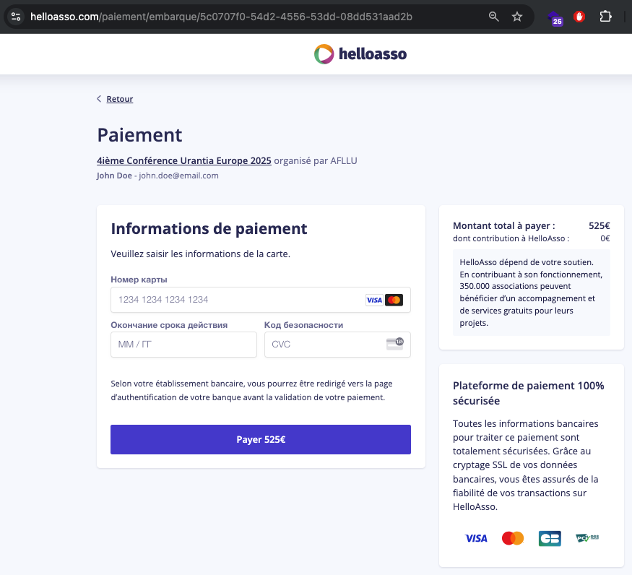The height and width of the screenshot is (575, 632).
Task: Click the CB card logo
Action: 550,538
